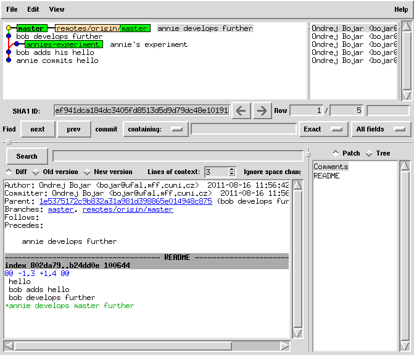Click the green master branch tag

pos(31,28)
